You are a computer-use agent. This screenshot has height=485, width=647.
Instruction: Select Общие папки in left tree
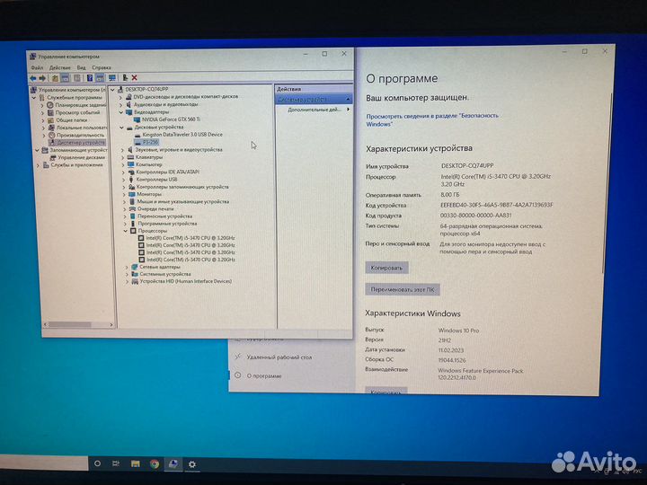pos(72,120)
